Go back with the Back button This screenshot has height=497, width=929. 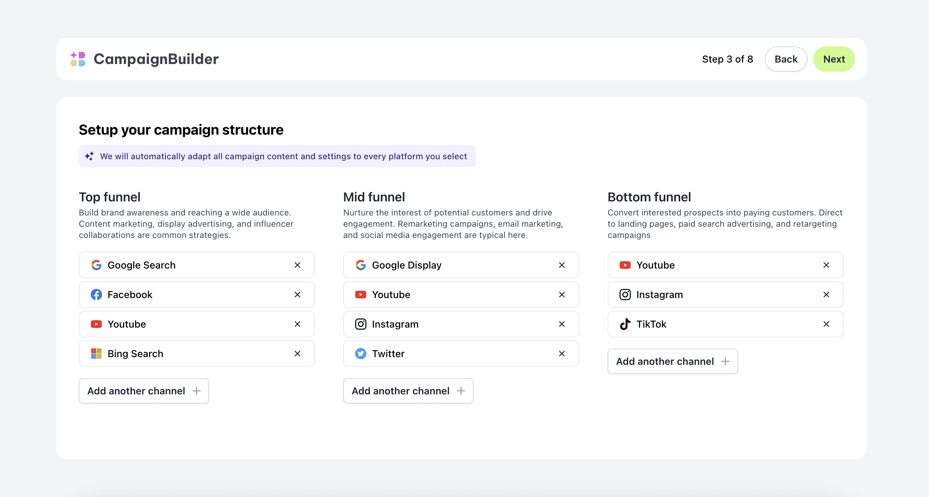(x=786, y=59)
